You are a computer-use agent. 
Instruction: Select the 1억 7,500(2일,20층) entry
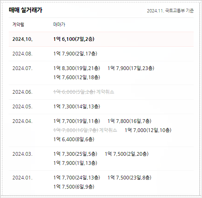coord(127,154)
